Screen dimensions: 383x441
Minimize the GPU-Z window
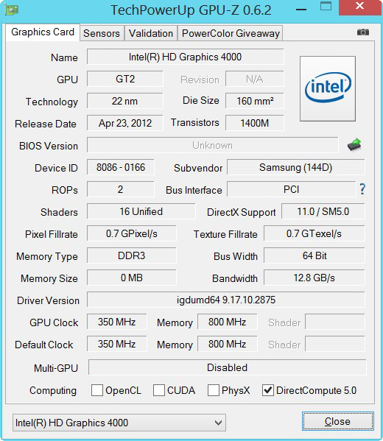pos(301,10)
